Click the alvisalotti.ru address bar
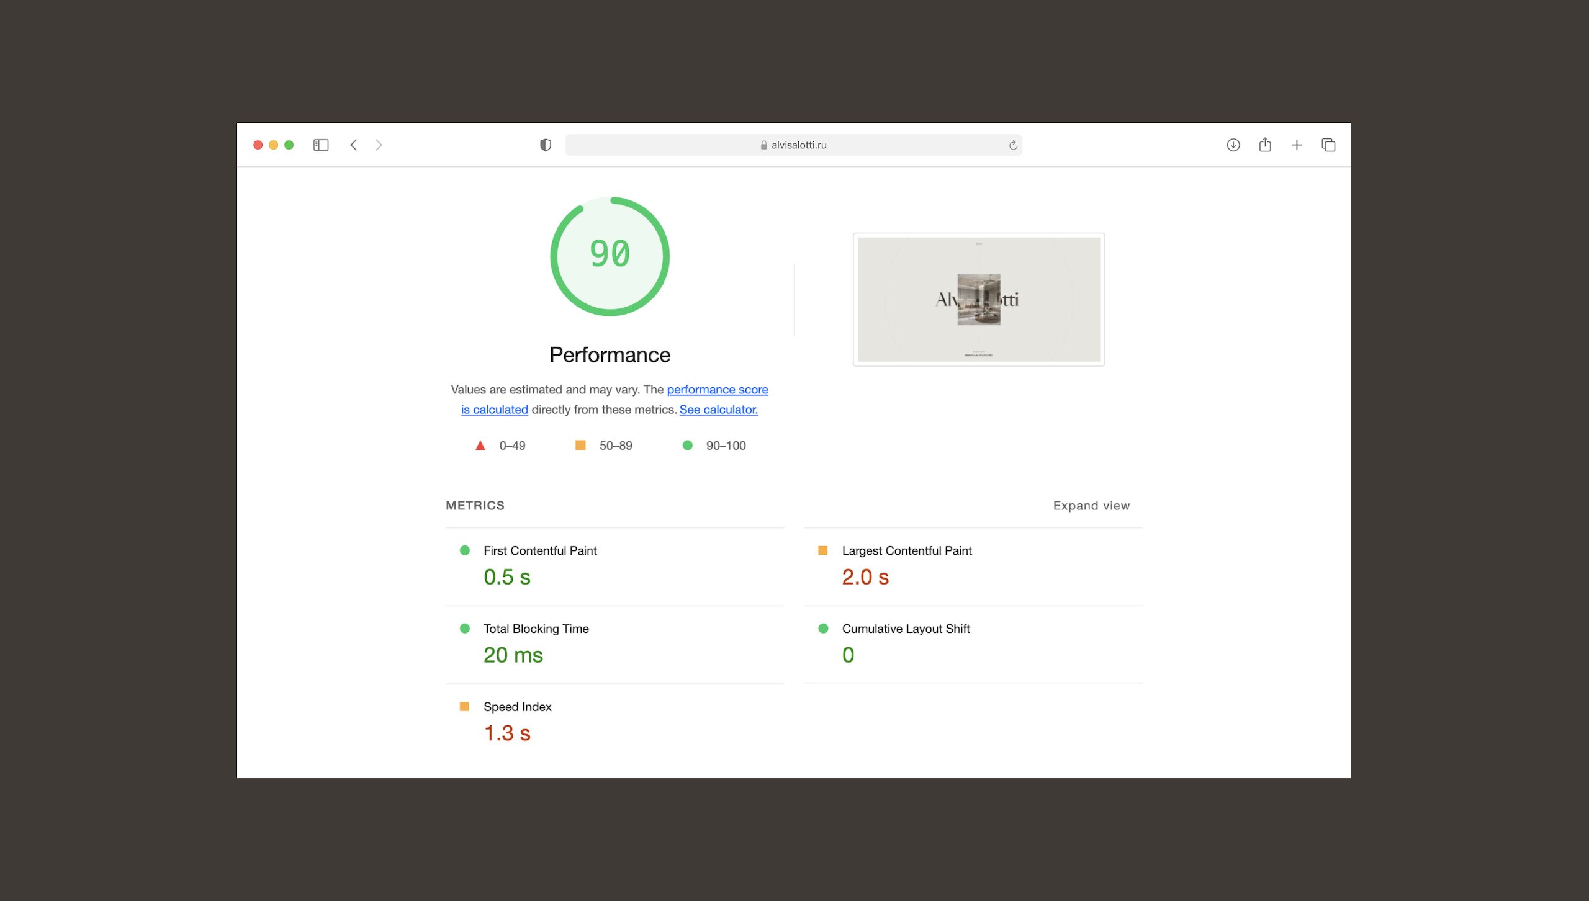This screenshot has height=901, width=1589. click(x=792, y=145)
